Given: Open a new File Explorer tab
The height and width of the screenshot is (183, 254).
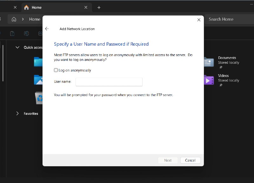Looking at the screenshot, I should (x=99, y=7).
